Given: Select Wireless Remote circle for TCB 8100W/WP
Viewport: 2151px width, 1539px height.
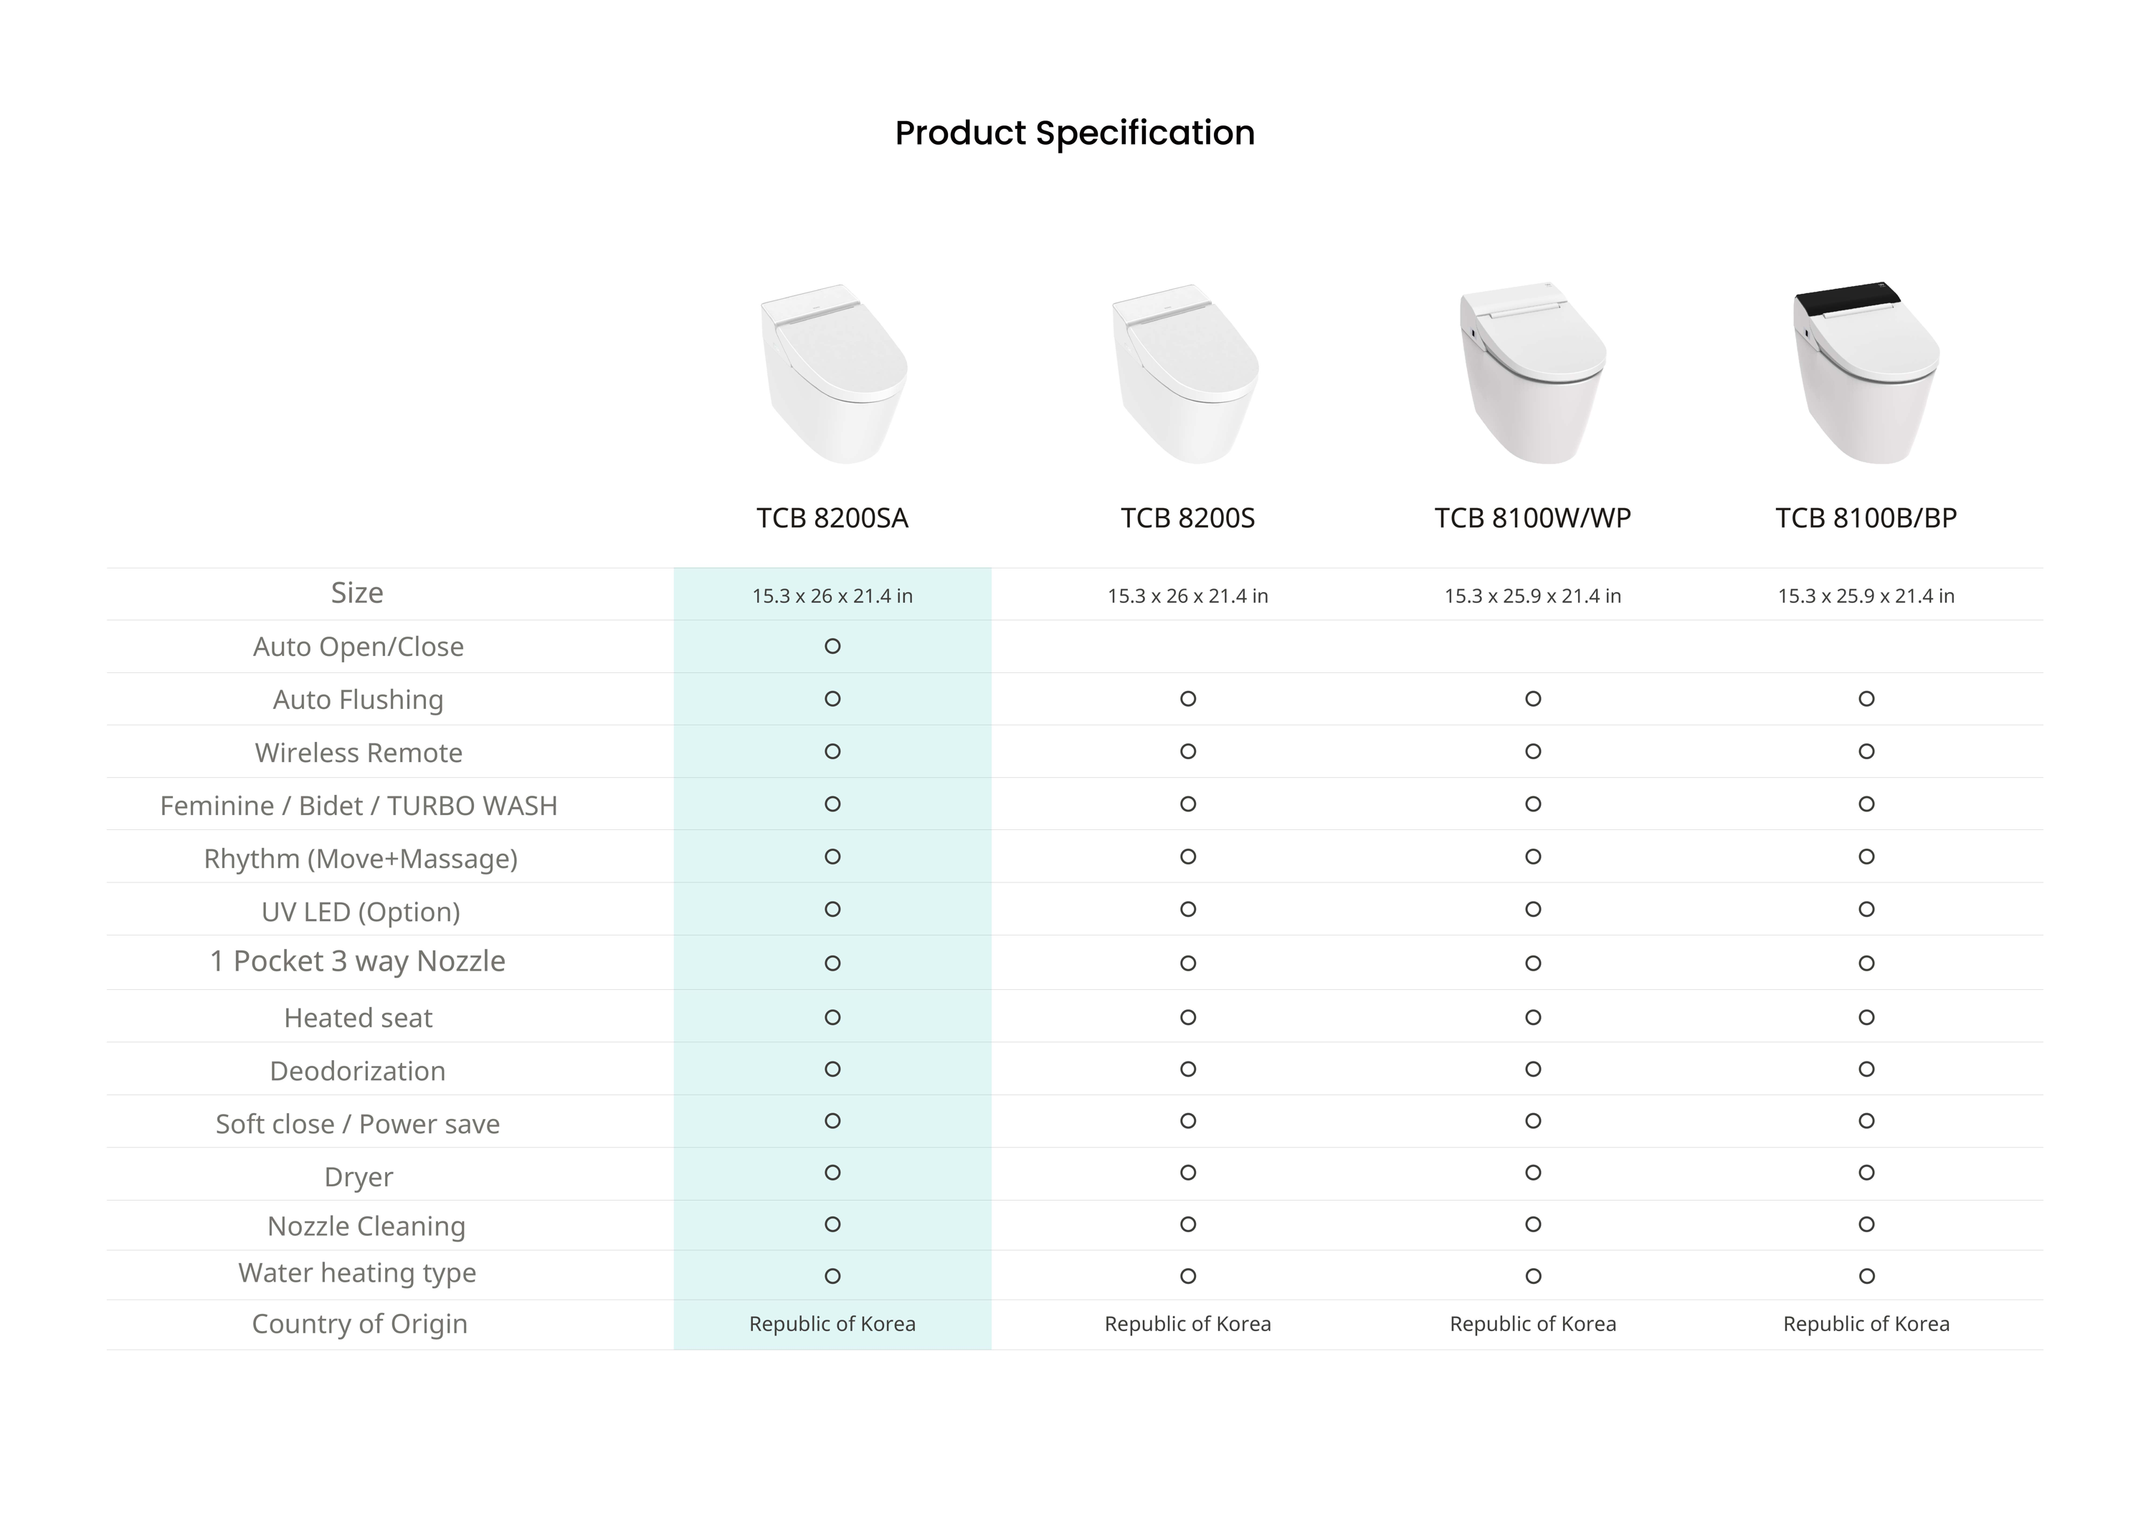Looking at the screenshot, I should pyautogui.click(x=1533, y=751).
